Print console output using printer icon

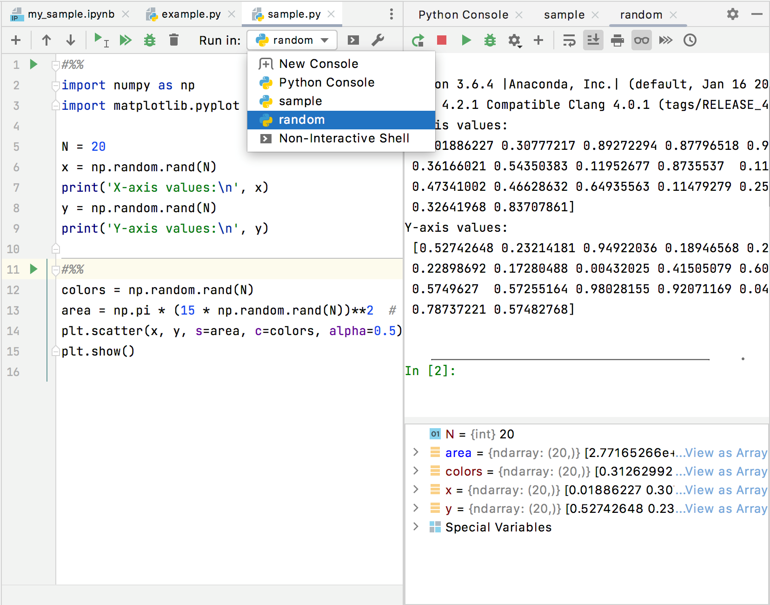[617, 40]
